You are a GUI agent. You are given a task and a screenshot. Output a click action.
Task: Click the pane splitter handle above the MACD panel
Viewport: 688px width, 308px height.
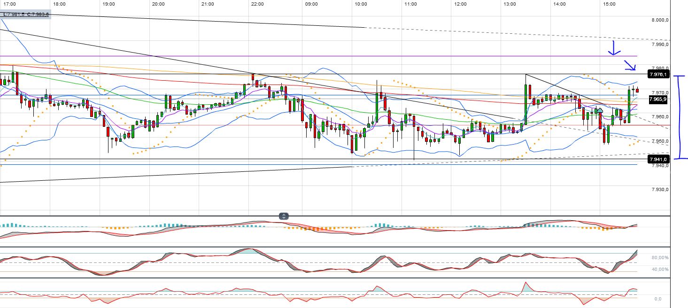284,216
